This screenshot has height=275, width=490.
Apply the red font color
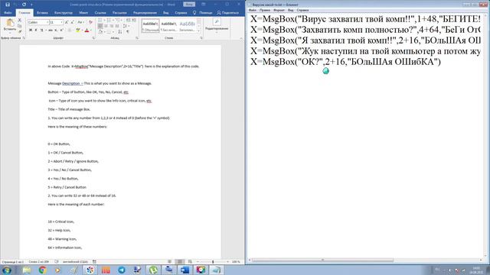click(x=87, y=31)
